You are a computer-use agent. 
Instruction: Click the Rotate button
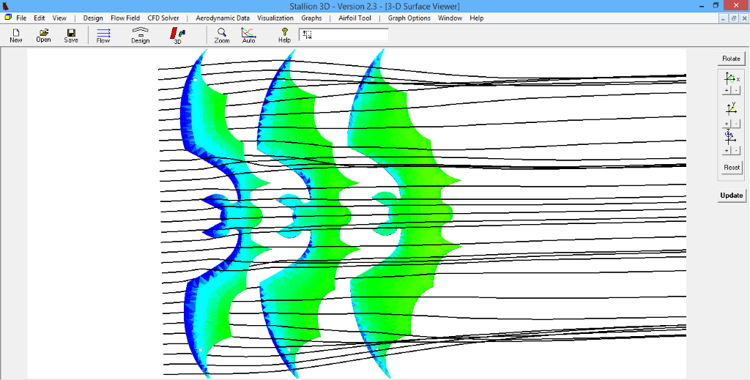coord(732,59)
